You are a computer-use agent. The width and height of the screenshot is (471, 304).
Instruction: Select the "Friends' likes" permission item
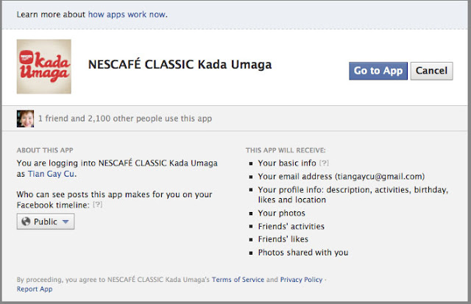pos(283,239)
